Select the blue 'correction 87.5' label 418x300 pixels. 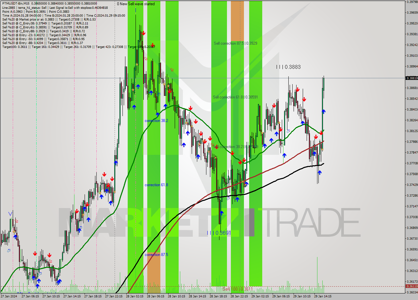click(x=156, y=255)
